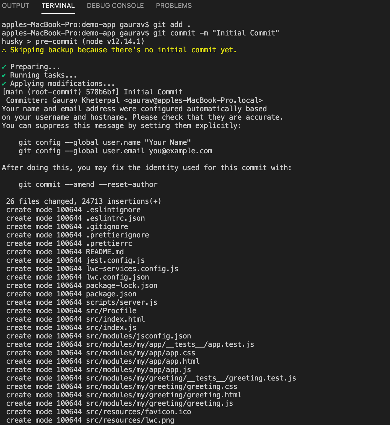Viewport: 390px width, 425px height.
Task: Click the green checkmark beside Preparing
Action: coord(4,67)
